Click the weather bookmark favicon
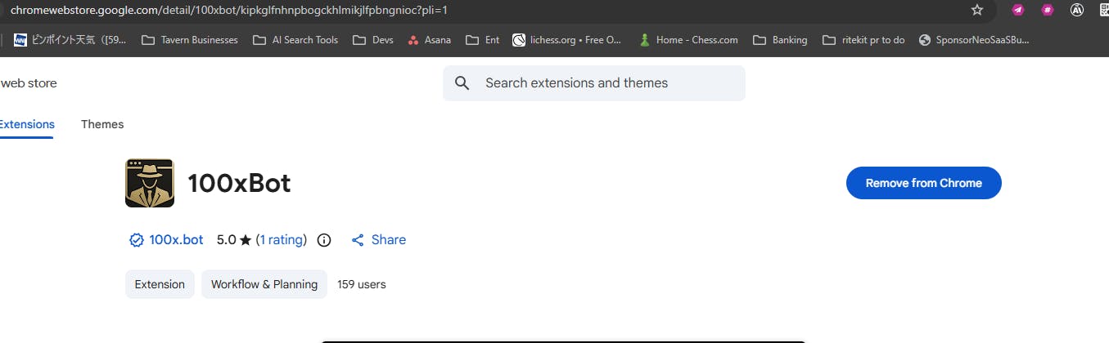 tap(20, 39)
